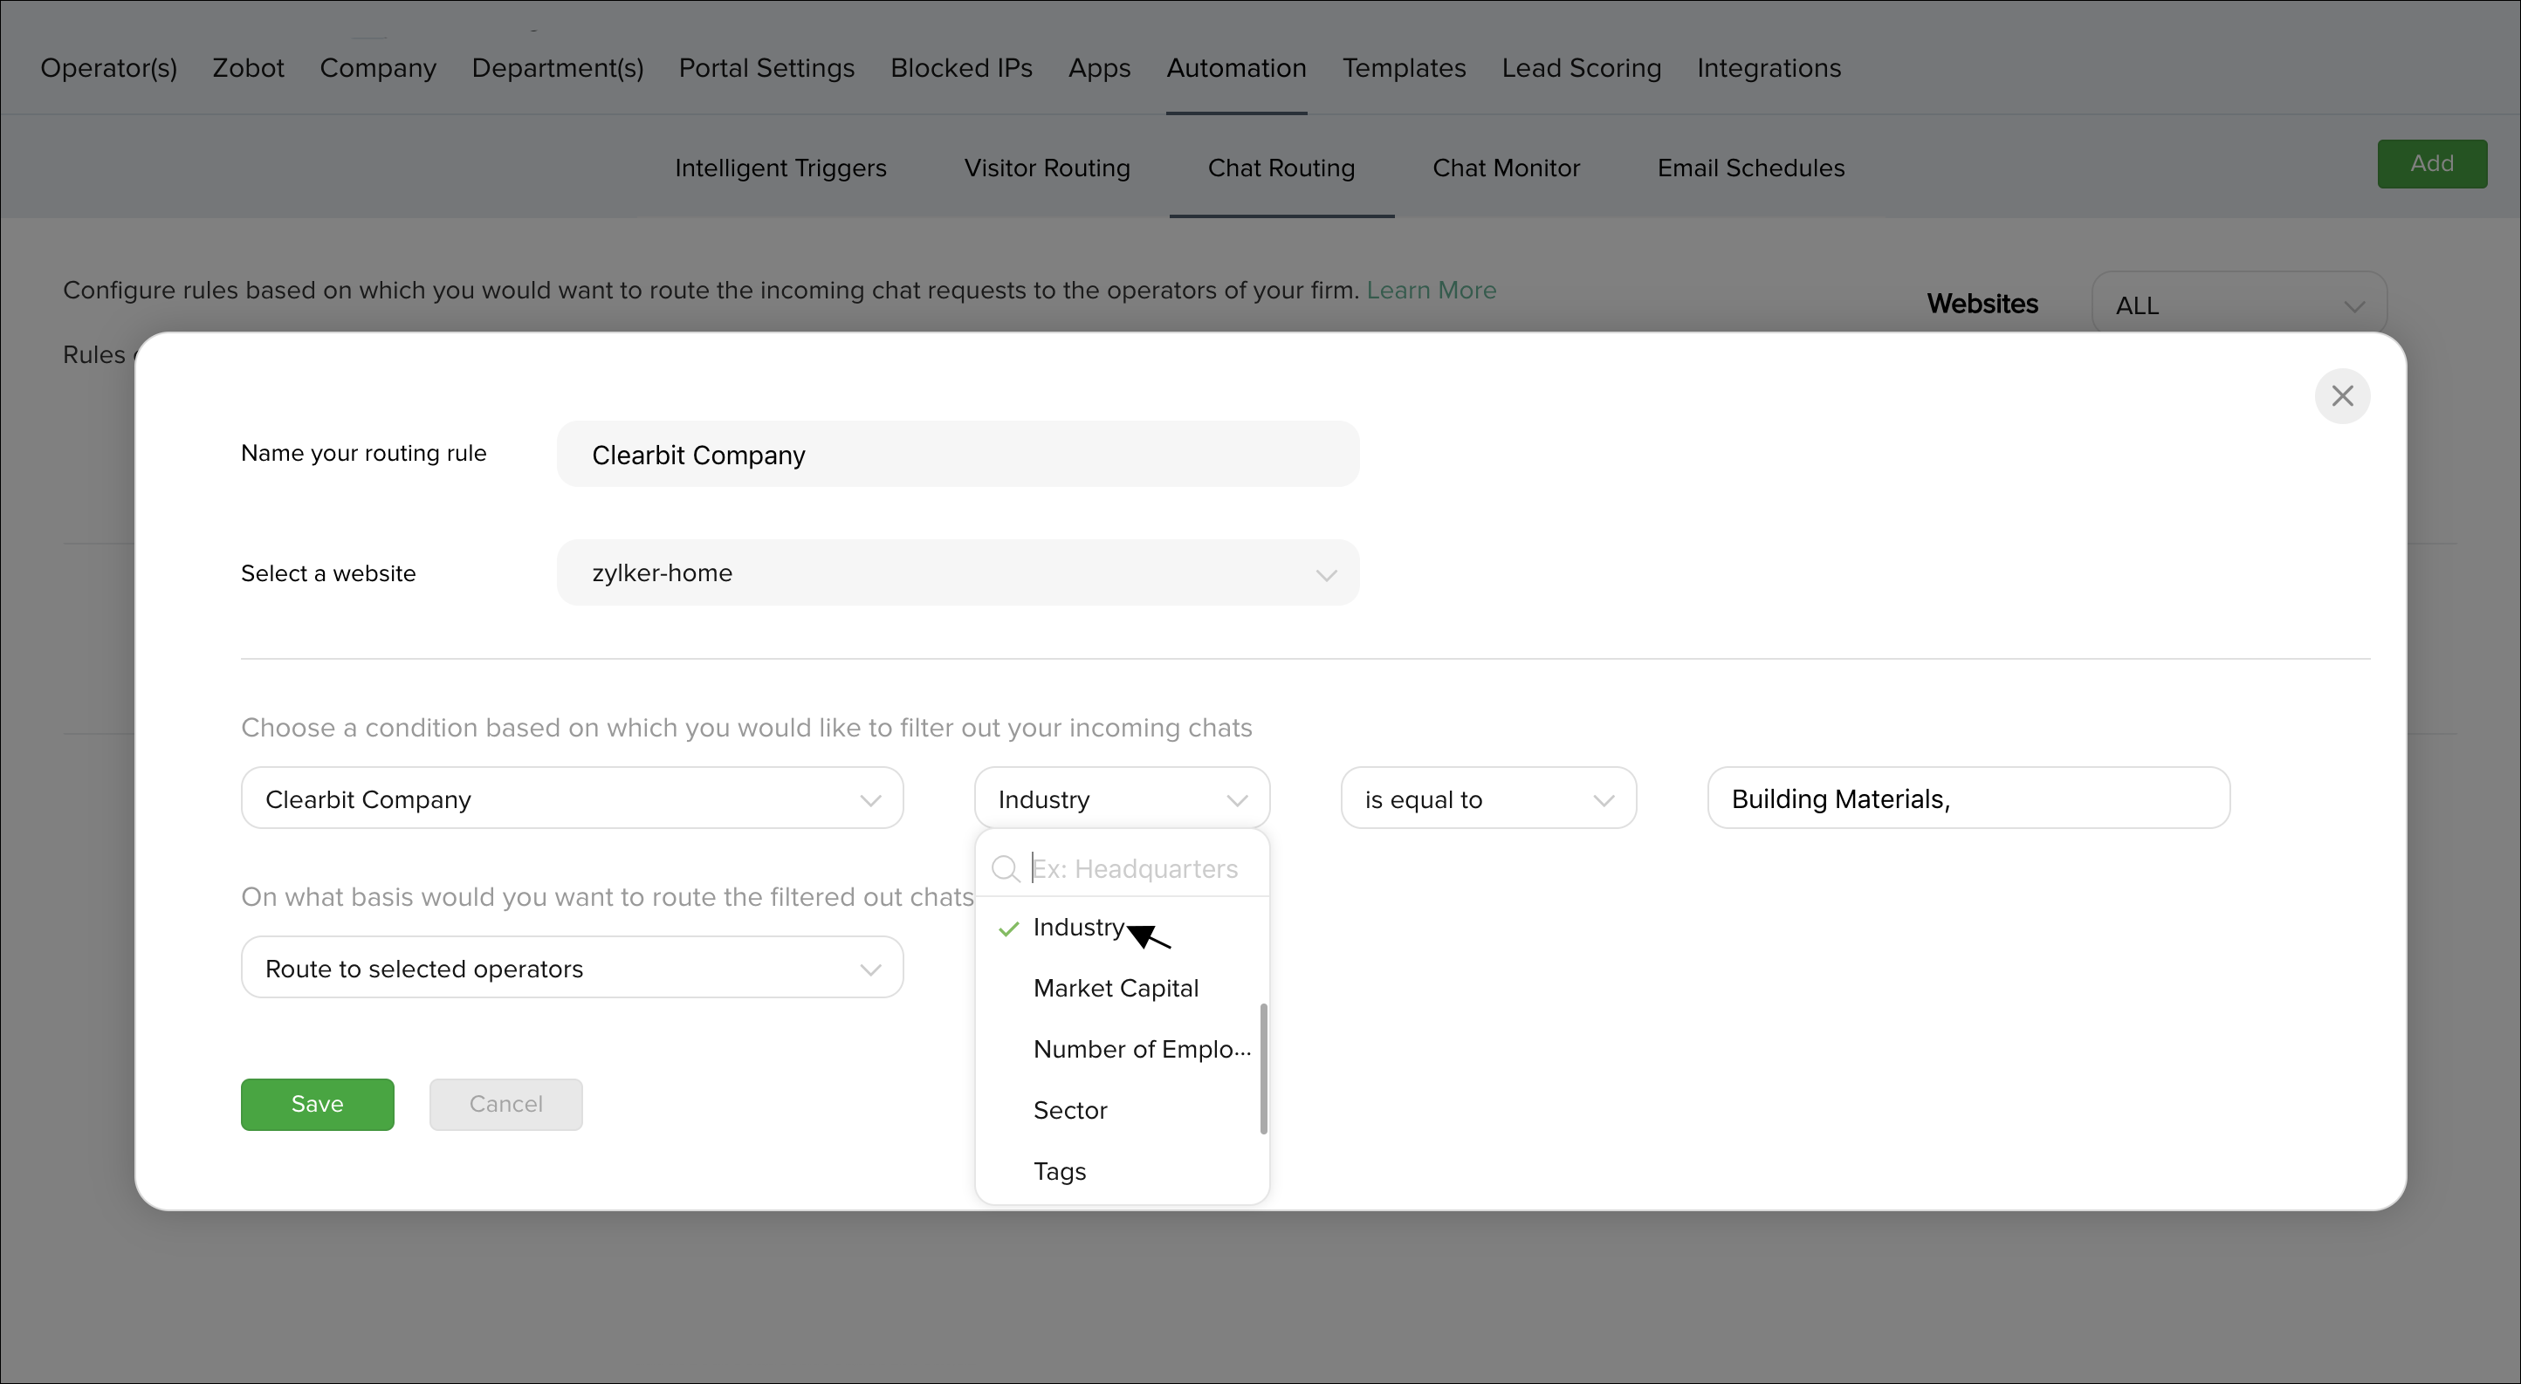Screen dimensions: 2521x1384
Task: Close the routing rule dialog
Action: pyautogui.click(x=2341, y=396)
